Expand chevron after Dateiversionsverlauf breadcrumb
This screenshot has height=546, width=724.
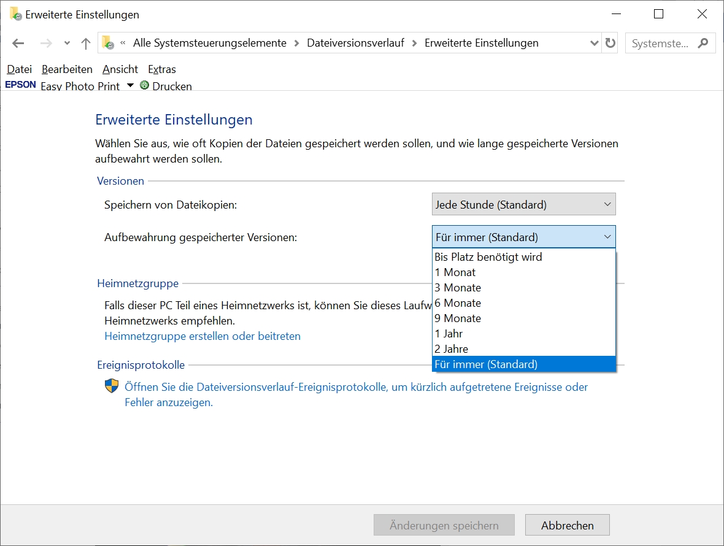tap(414, 43)
